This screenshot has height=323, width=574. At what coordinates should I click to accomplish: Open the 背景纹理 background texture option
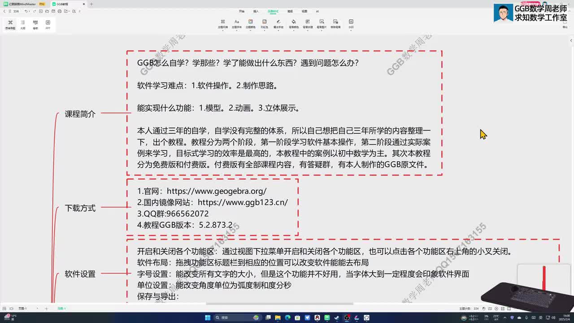click(x=308, y=24)
